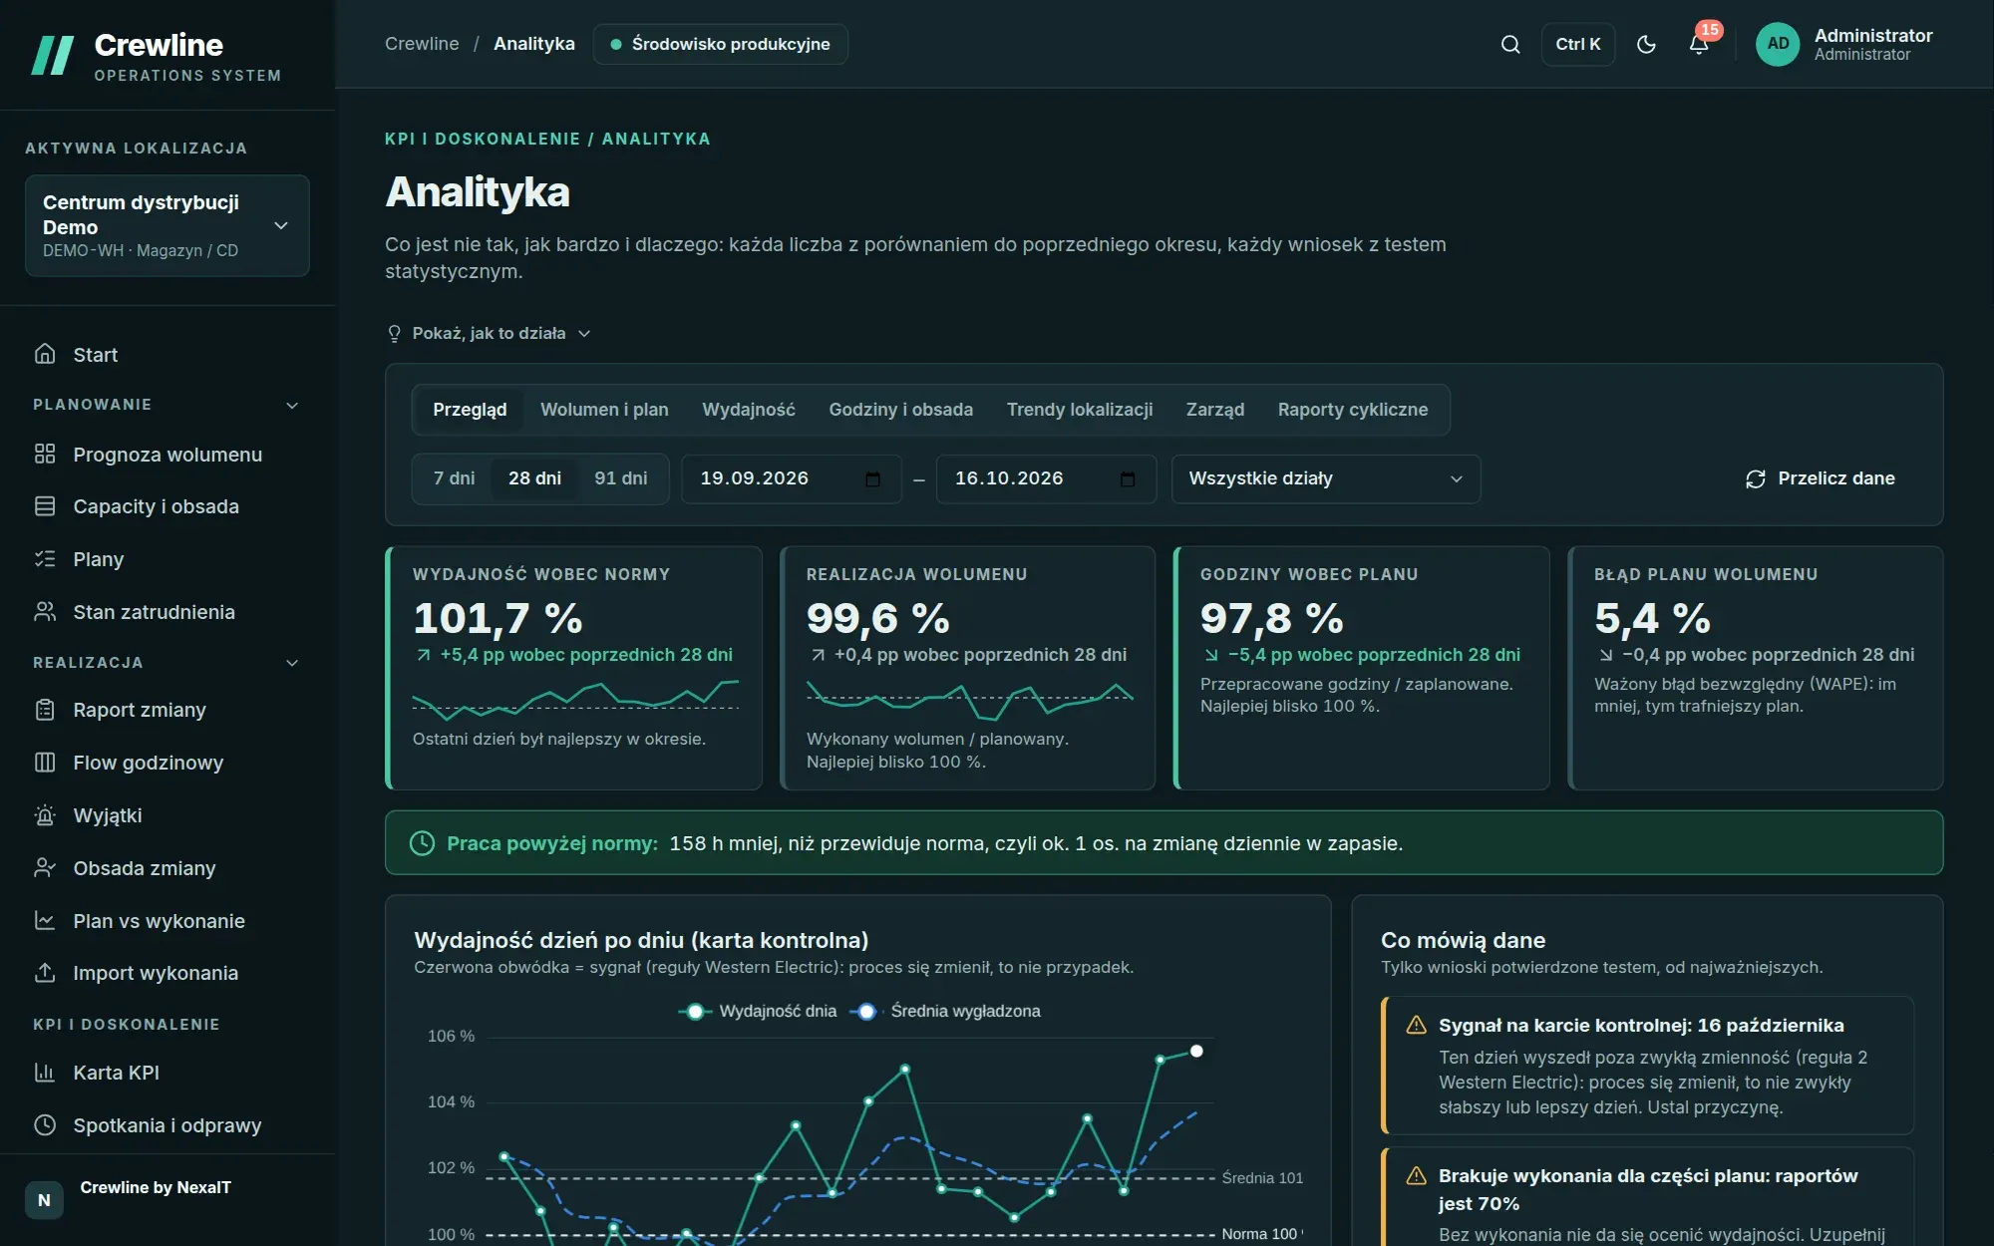Switch to the Wolumen i plan tab
1994x1246 pixels.
click(x=604, y=410)
